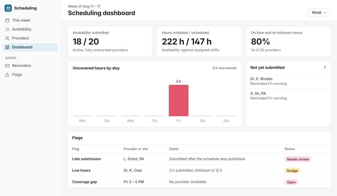Open the Reminders admin page
Screen dimensions: 337x196
tap(30, 66)
